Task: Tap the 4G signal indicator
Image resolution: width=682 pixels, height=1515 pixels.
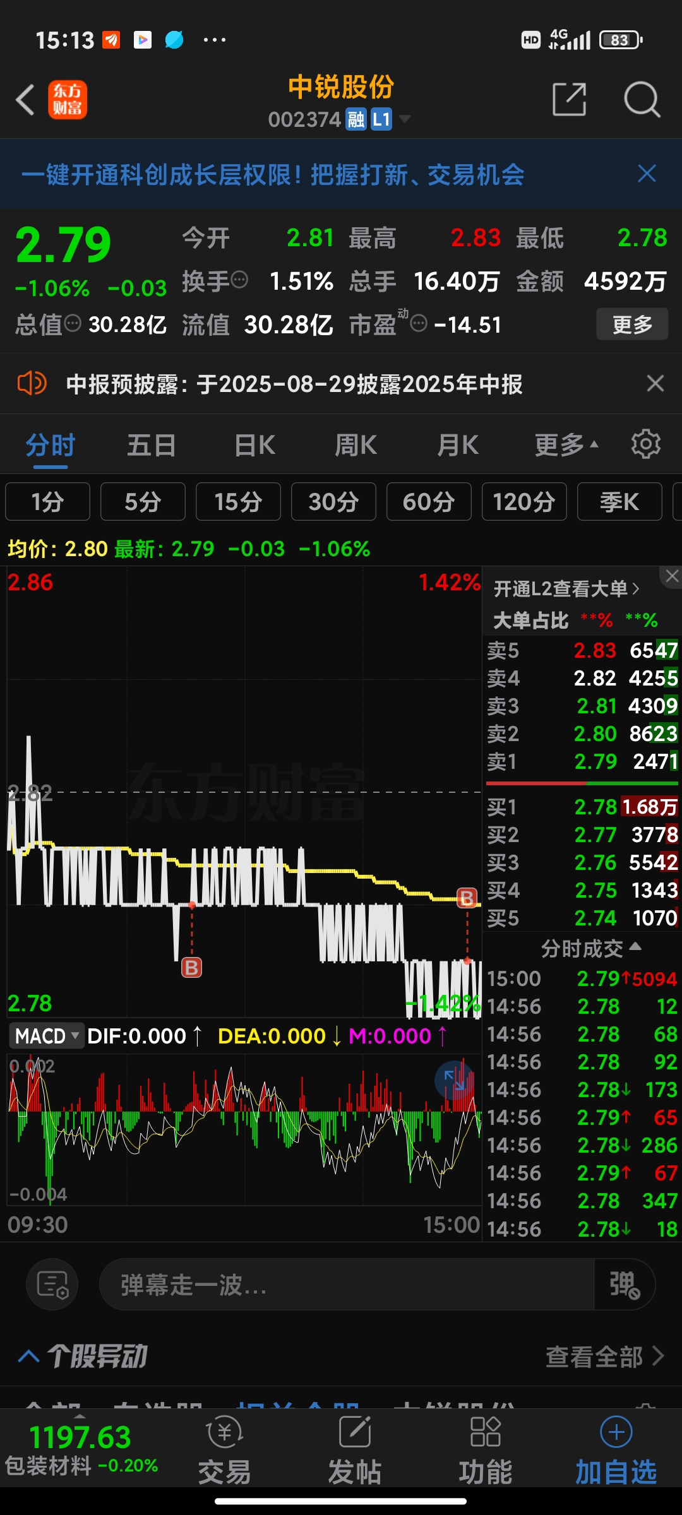Action: pos(570,39)
